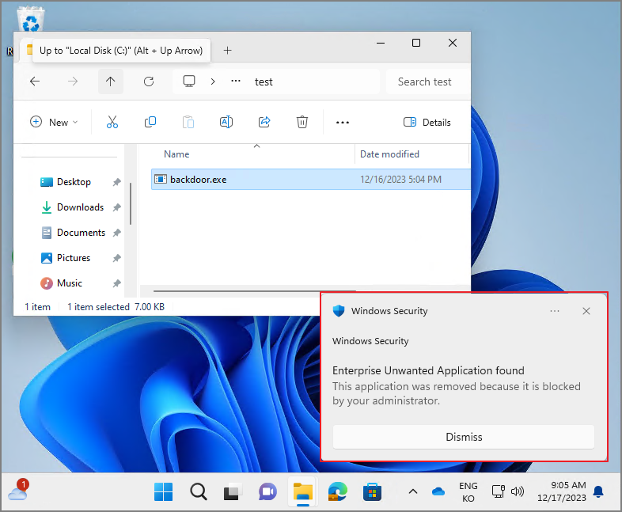Click the pin icon beside Downloads

click(x=116, y=207)
